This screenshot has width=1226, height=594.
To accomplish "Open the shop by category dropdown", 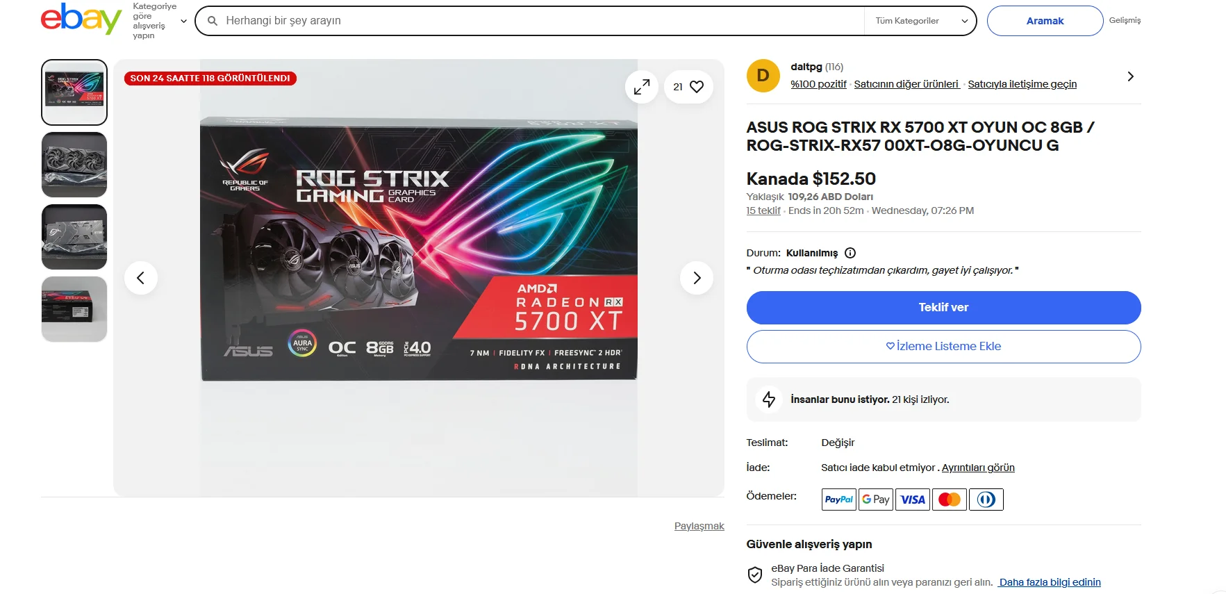I will [x=160, y=21].
